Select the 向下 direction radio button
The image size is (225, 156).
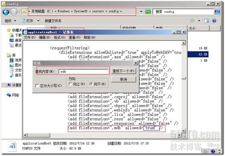click(91, 84)
